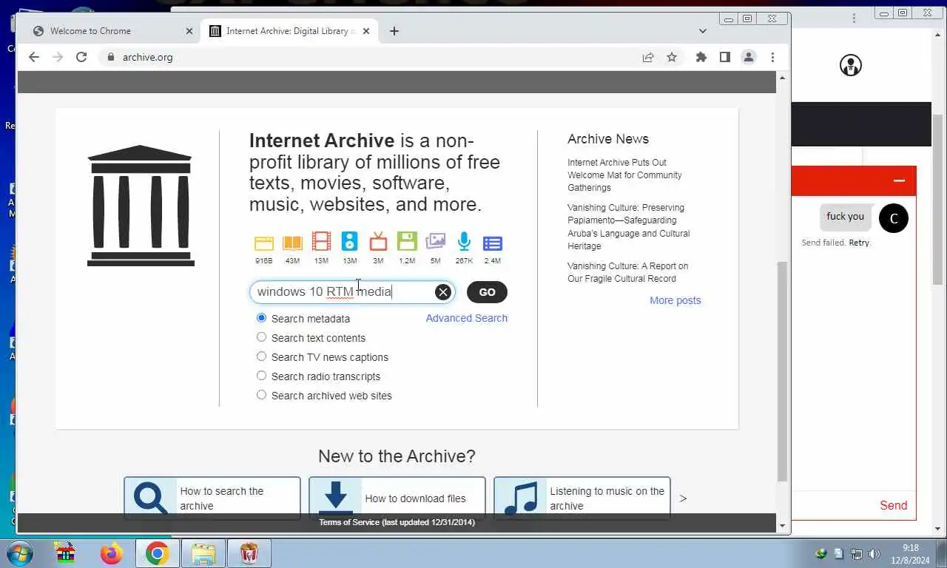
Task: Open Report on Our Fragile Cultural Record
Action: [x=627, y=272]
